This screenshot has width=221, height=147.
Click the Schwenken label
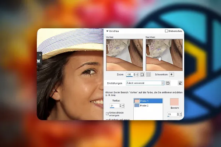tap(161, 75)
